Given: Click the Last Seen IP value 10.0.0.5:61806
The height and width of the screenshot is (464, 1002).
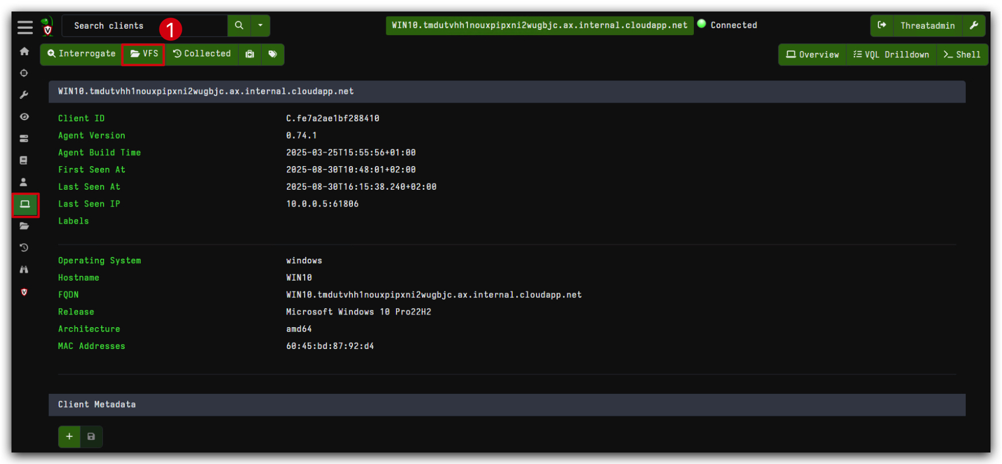Looking at the screenshot, I should click(x=323, y=204).
